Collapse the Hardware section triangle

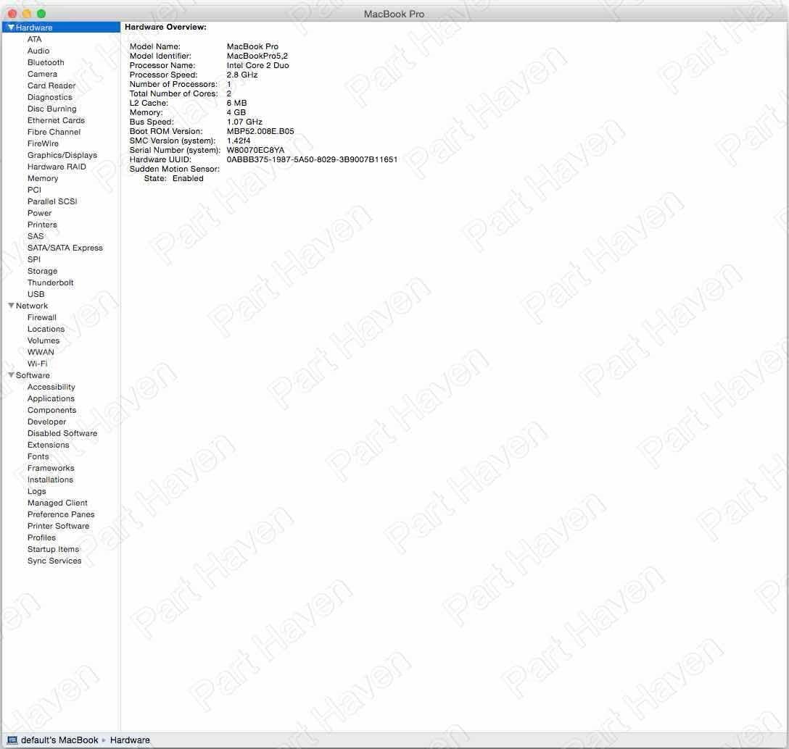click(x=11, y=28)
